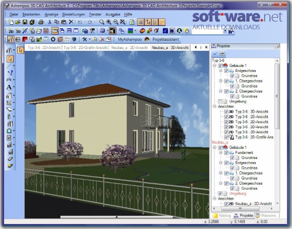
Task: Click the raytracing render icon
Action: click(113, 31)
